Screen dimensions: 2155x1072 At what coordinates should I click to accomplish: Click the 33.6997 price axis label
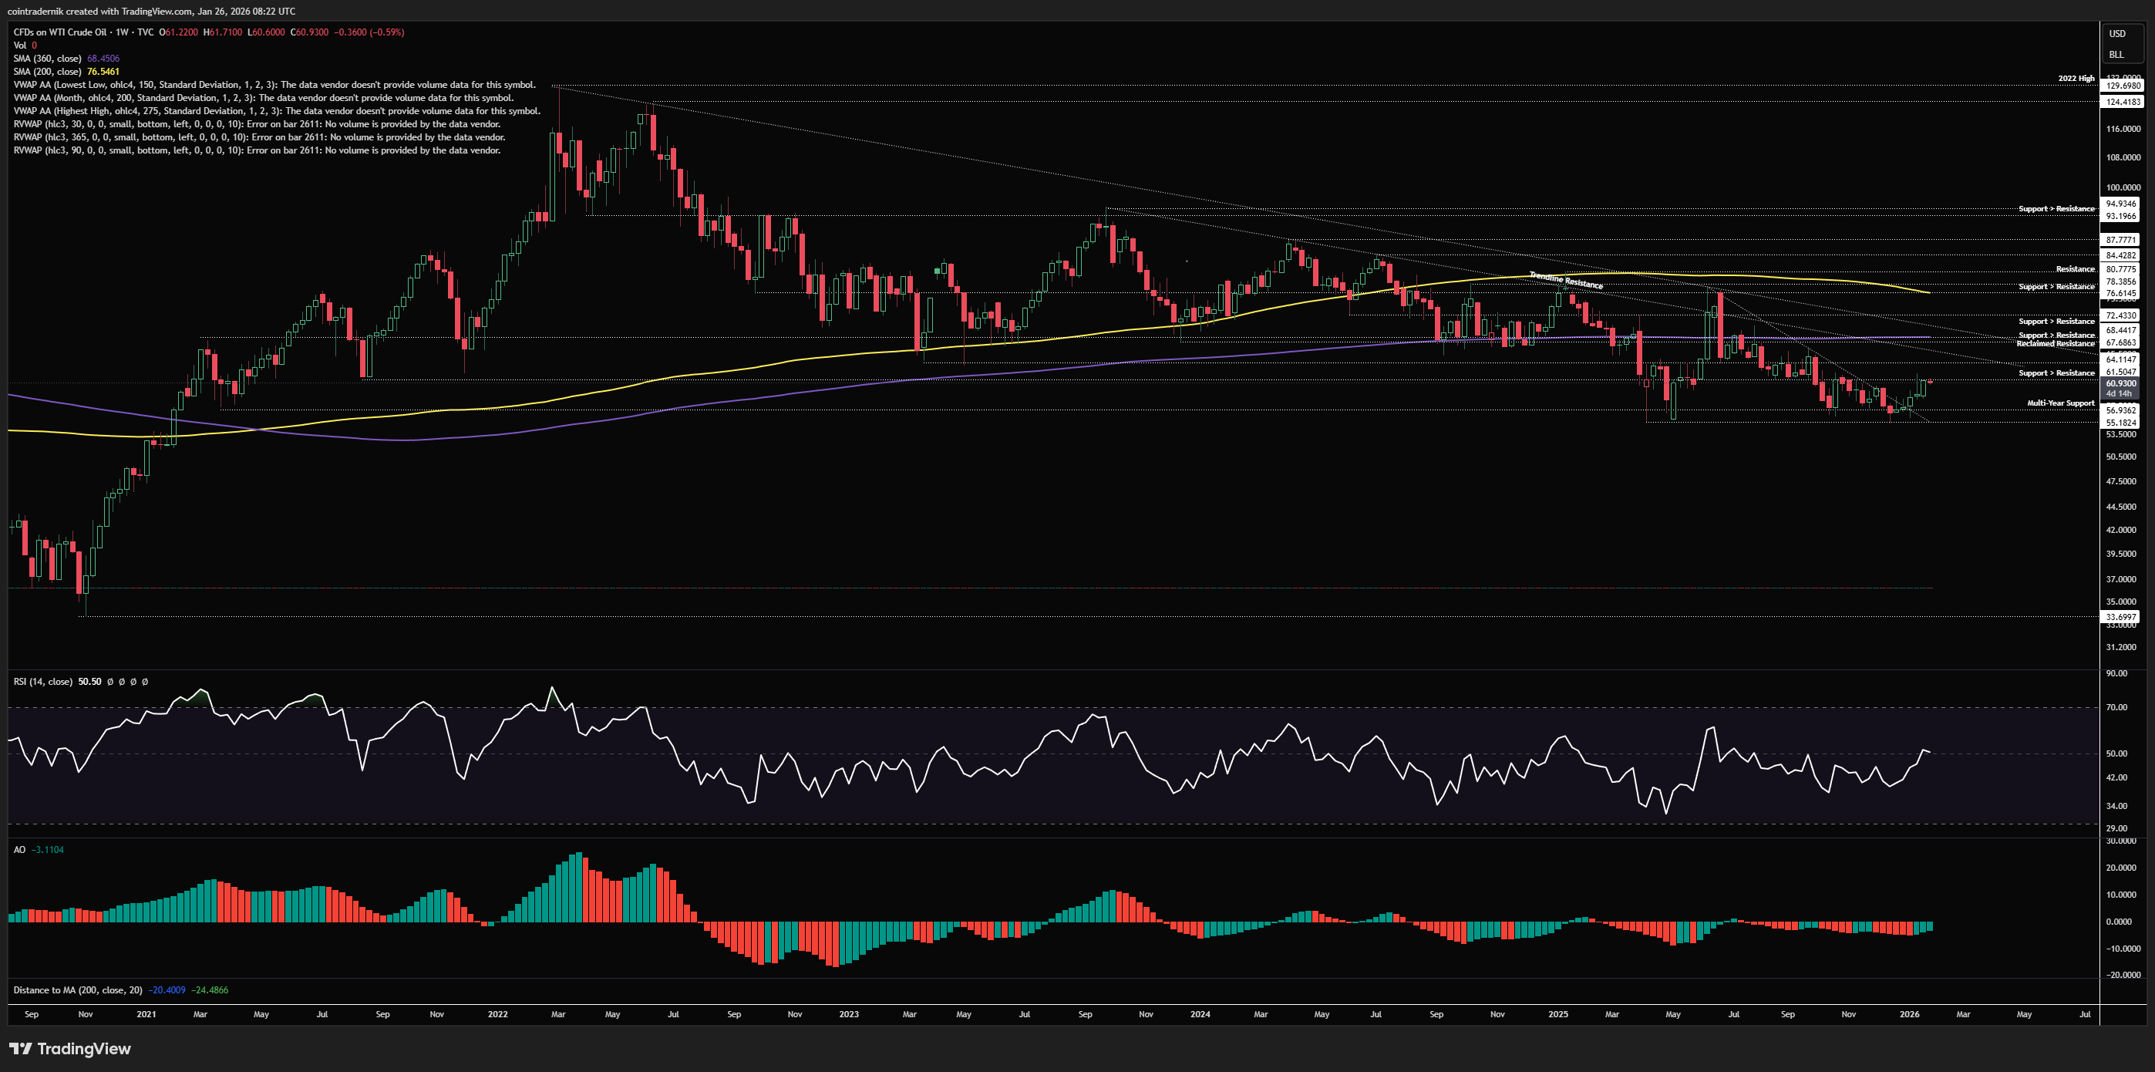click(x=2121, y=617)
